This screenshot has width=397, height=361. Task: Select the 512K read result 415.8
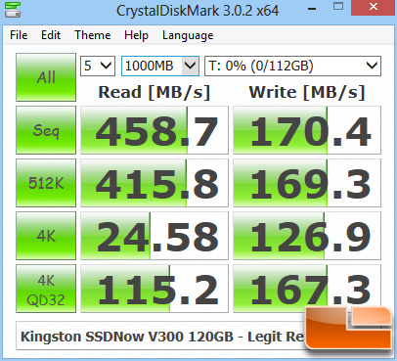click(x=154, y=183)
